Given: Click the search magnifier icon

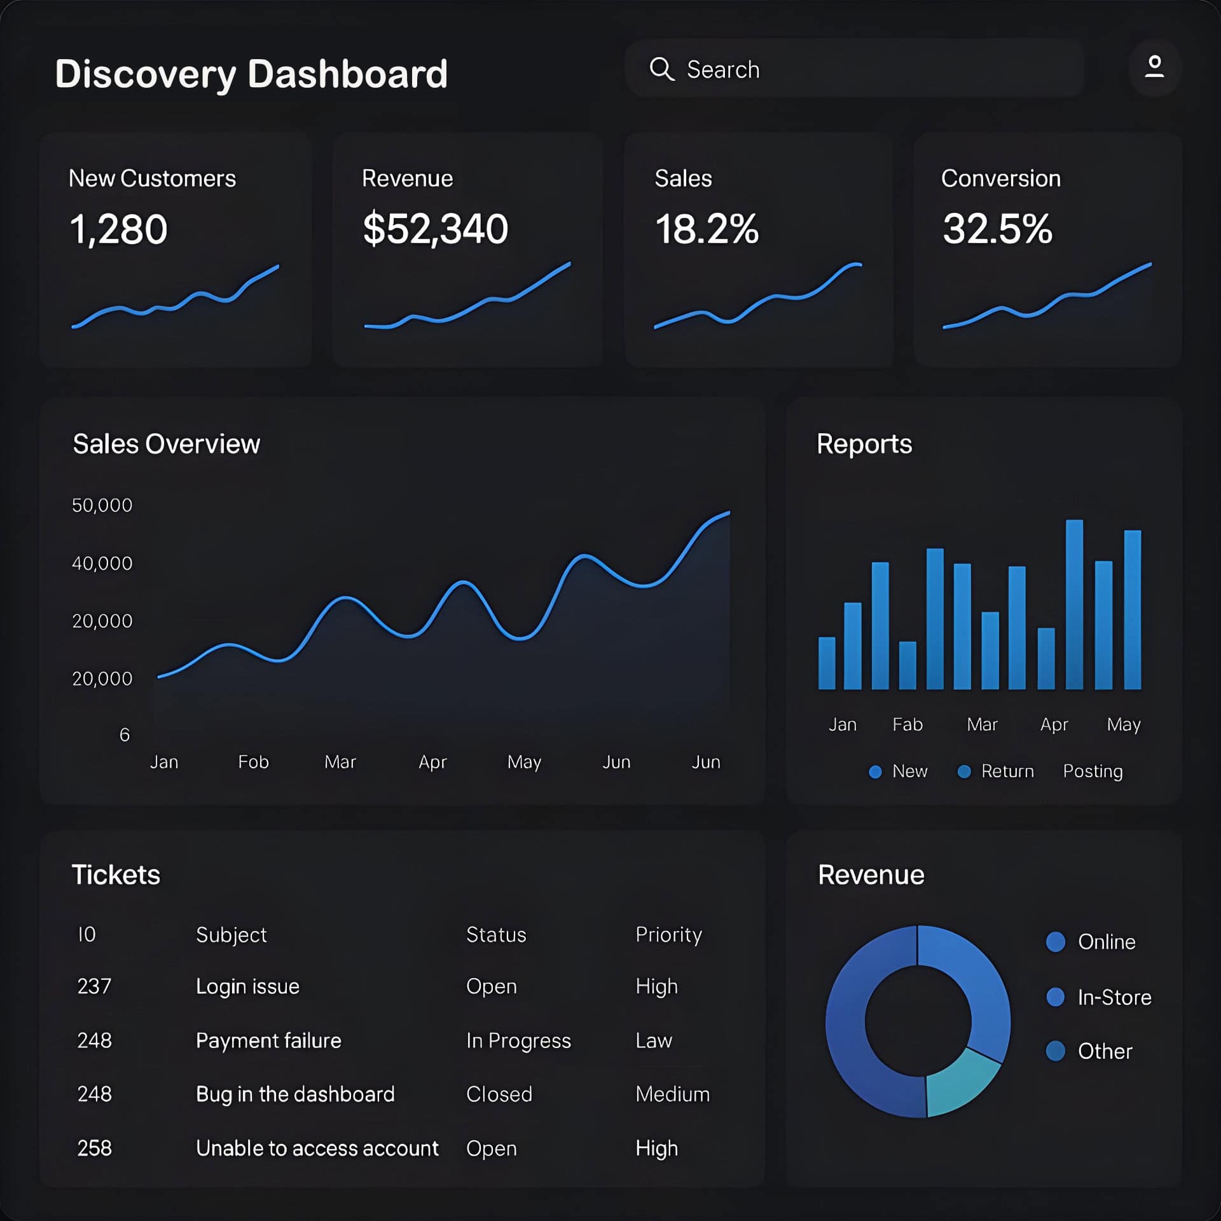Looking at the screenshot, I should (664, 69).
